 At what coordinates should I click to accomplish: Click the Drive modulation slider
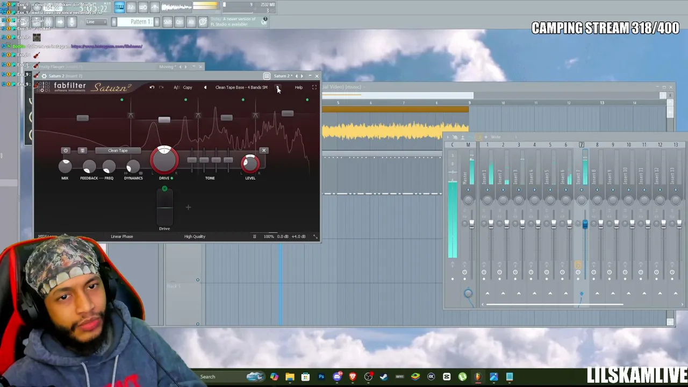coord(164,207)
